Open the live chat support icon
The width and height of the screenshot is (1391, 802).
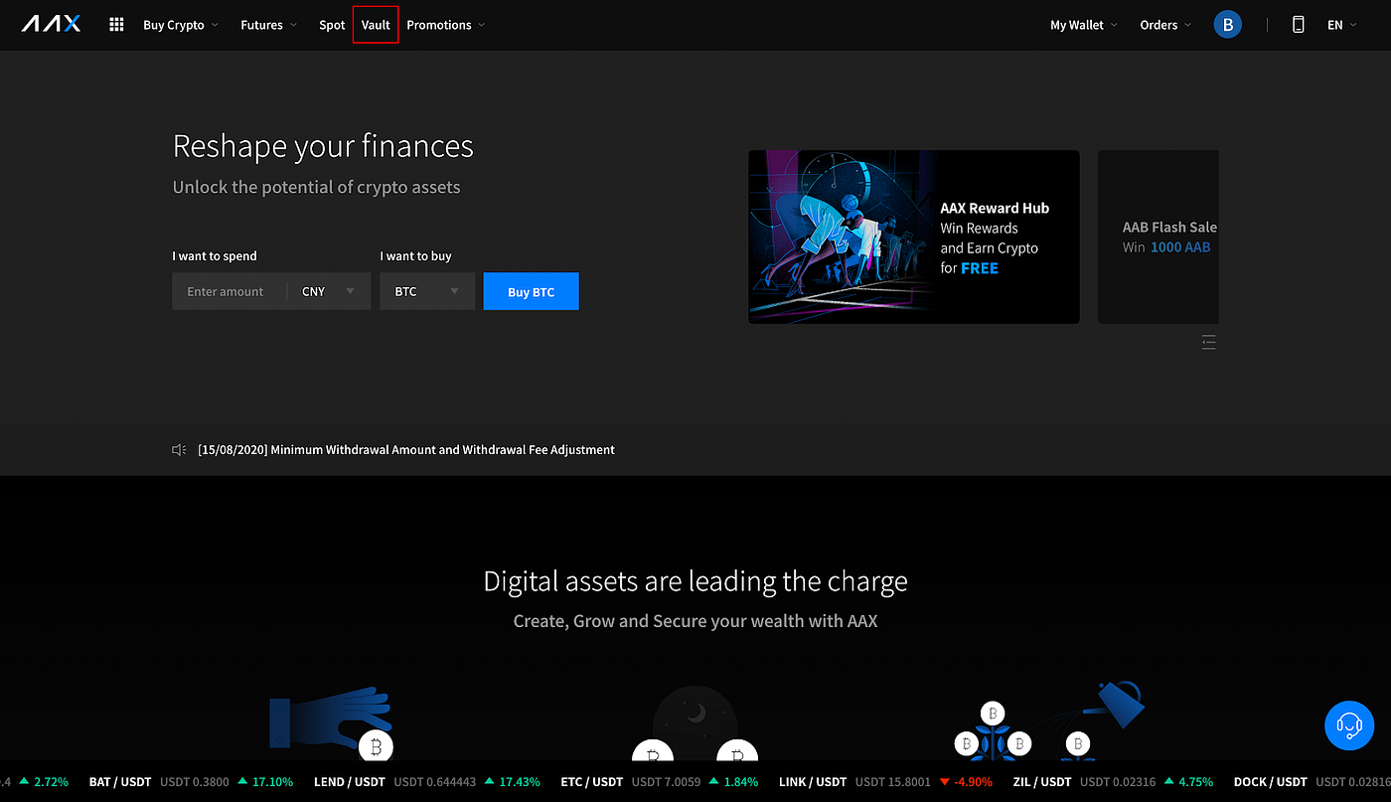coord(1348,725)
